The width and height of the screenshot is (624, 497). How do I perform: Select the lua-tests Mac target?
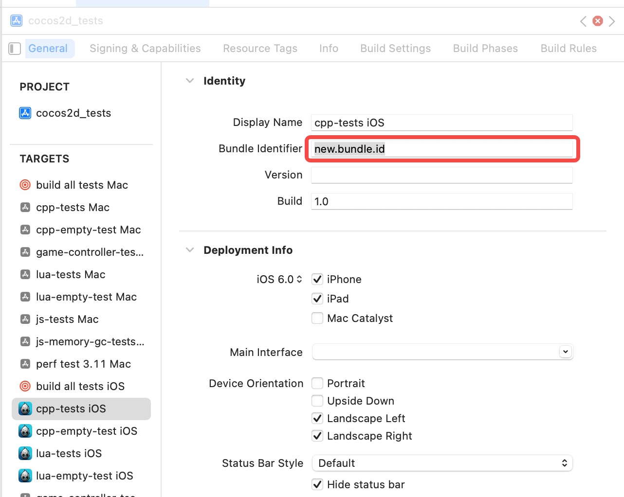pos(81,274)
